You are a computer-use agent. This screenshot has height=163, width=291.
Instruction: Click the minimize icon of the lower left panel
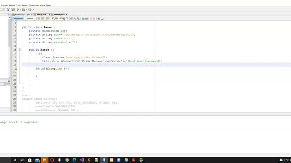(x=9, y=81)
